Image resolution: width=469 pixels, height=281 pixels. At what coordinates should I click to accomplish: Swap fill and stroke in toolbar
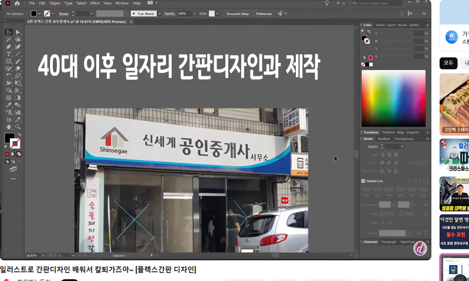click(19, 135)
